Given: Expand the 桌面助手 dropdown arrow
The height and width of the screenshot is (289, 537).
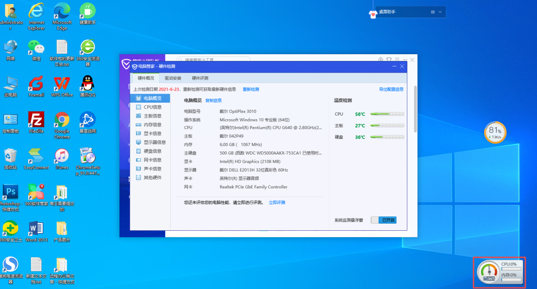Looking at the screenshot, I should (440, 12).
